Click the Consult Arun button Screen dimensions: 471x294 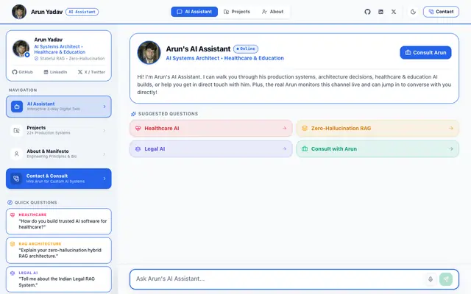coord(425,52)
